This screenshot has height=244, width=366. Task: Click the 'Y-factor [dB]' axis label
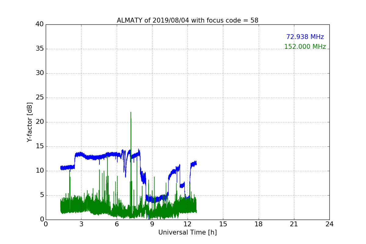pyautogui.click(x=30, y=122)
